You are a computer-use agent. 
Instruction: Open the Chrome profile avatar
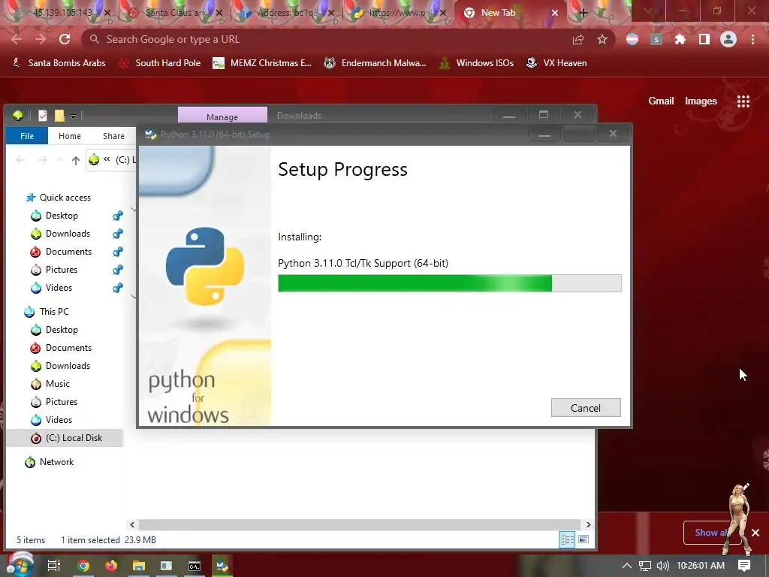(728, 39)
